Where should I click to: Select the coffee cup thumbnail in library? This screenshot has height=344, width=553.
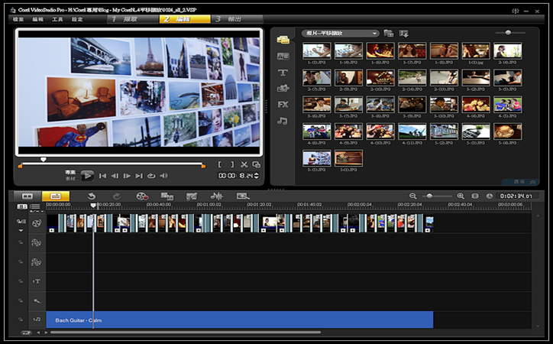click(x=507, y=131)
